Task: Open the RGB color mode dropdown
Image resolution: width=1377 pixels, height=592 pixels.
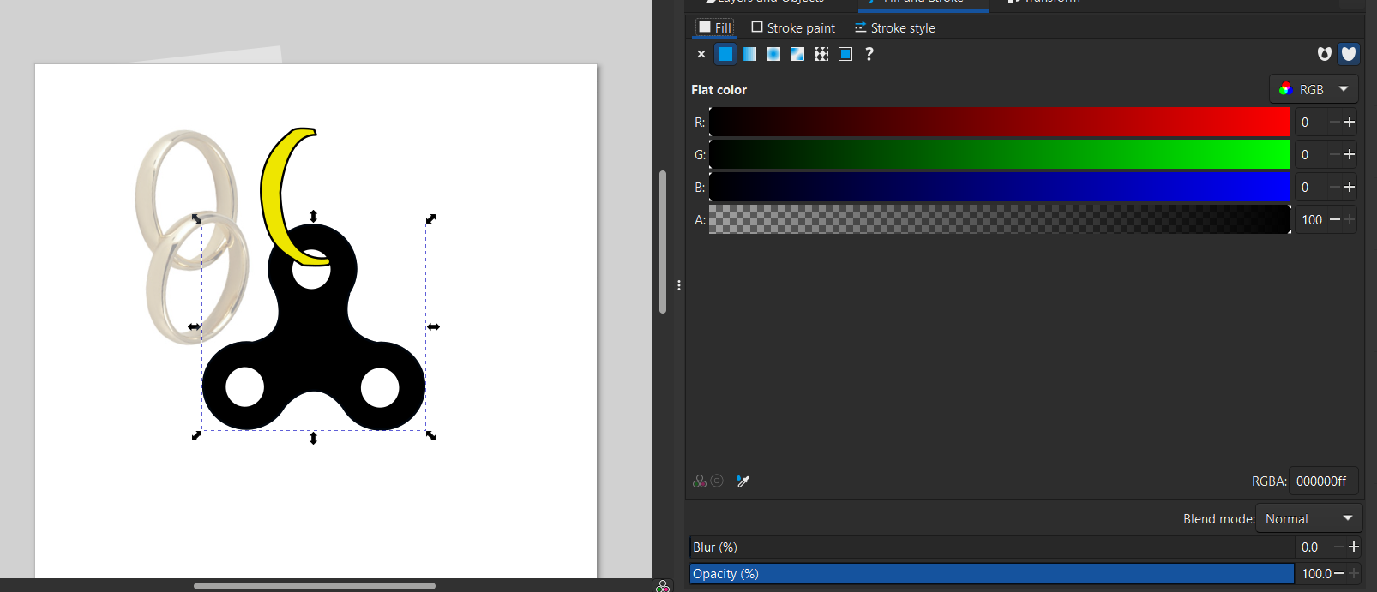Action: (1314, 89)
